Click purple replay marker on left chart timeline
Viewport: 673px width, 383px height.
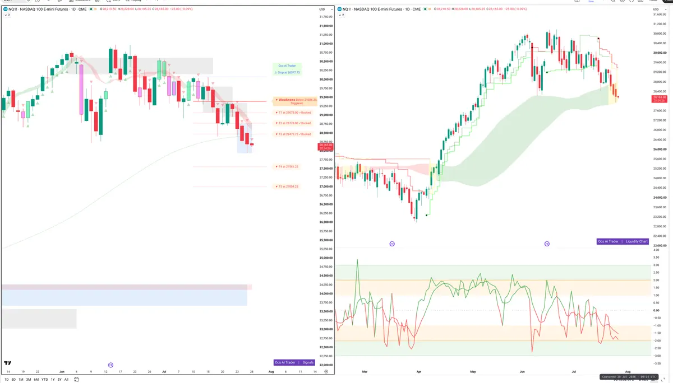click(x=110, y=365)
